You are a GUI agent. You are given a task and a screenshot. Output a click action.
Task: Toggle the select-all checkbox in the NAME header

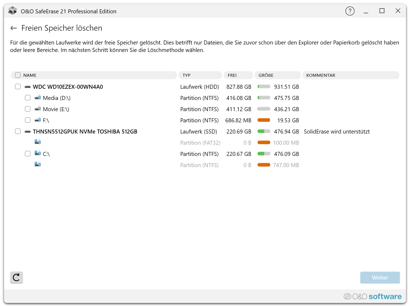(x=18, y=75)
